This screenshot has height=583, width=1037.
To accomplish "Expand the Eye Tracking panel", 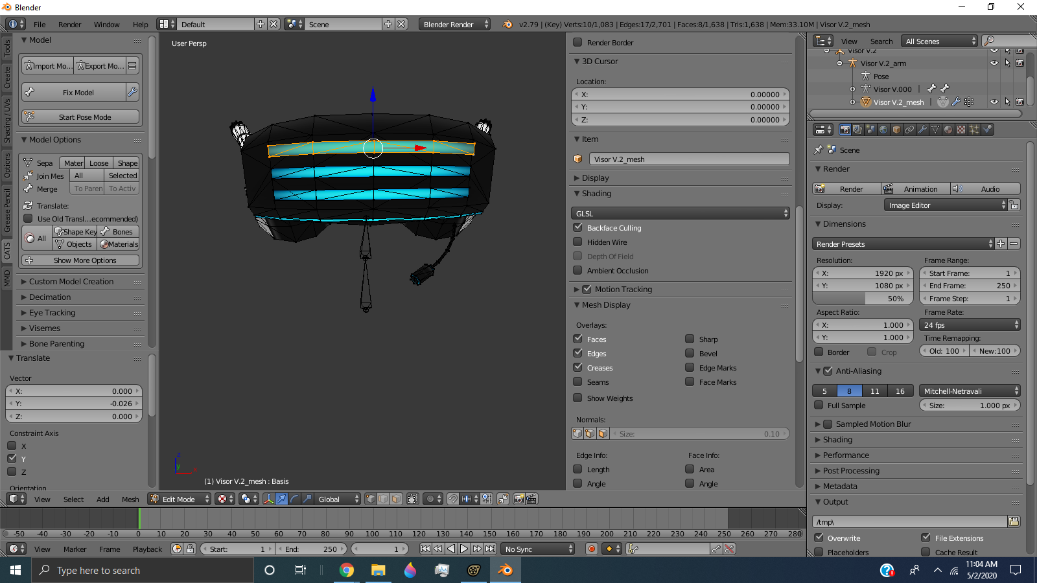I will (52, 312).
